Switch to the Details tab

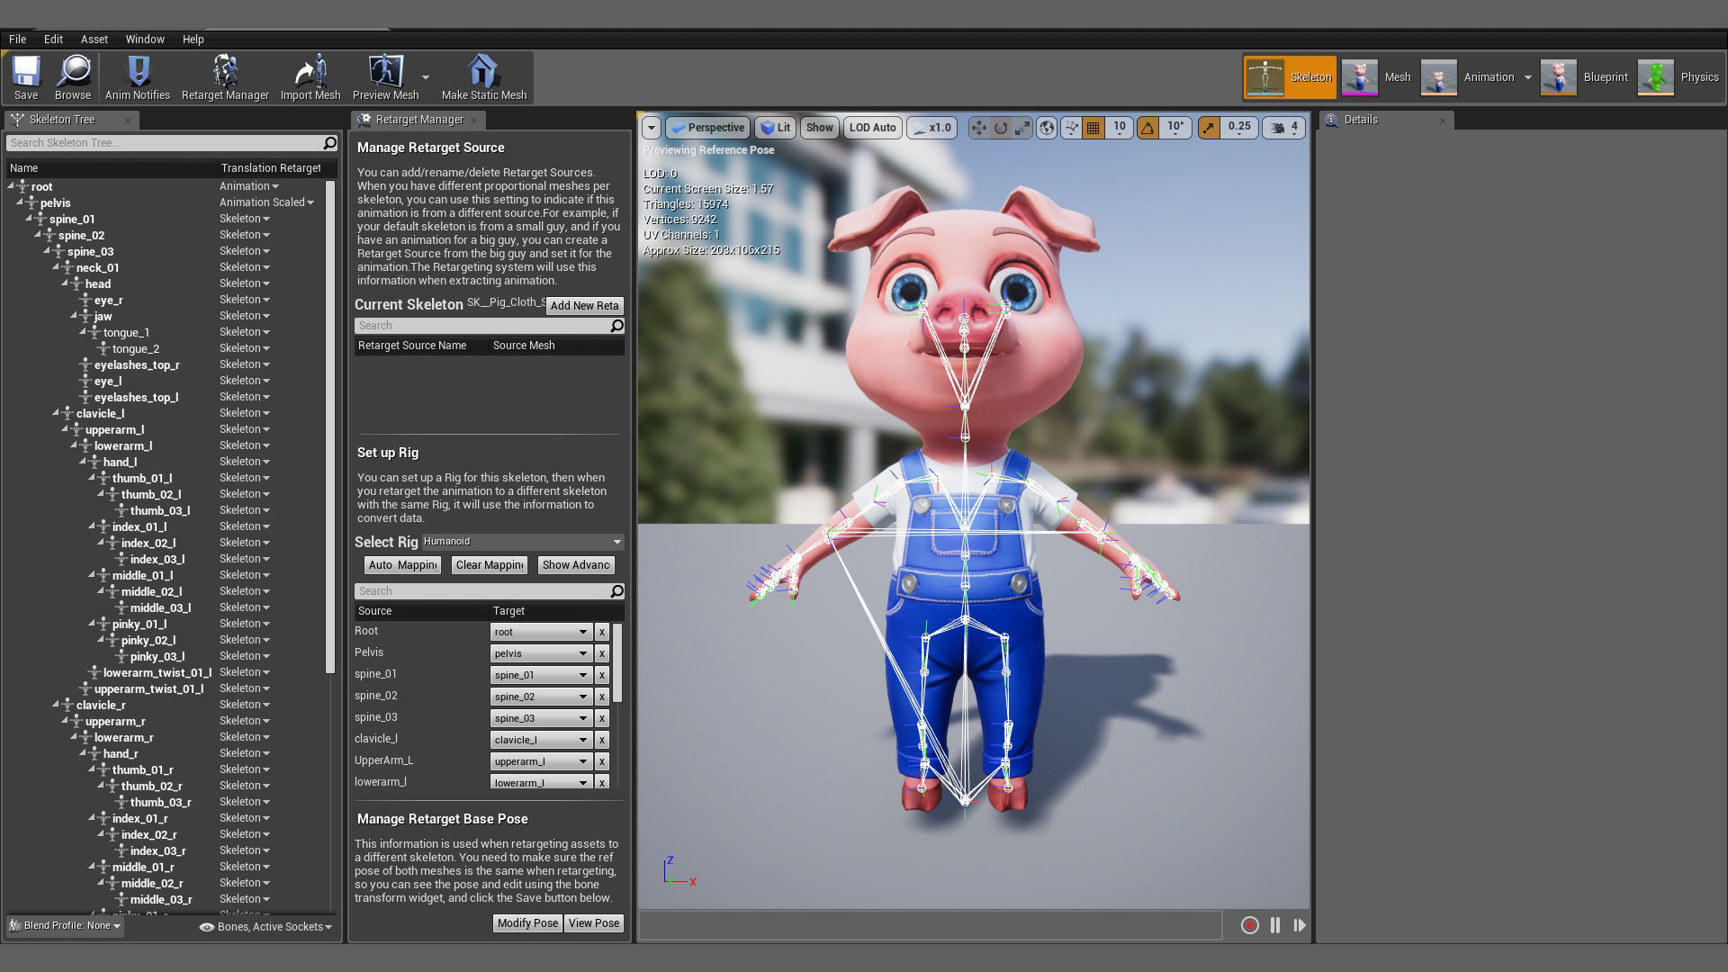pyautogui.click(x=1360, y=120)
